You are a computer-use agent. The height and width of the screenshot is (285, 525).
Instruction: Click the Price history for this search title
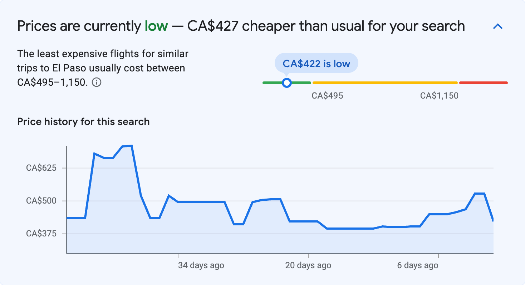click(x=83, y=121)
